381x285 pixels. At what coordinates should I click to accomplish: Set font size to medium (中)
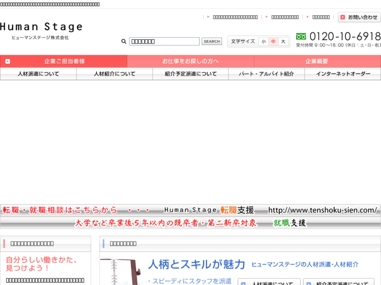point(274,41)
